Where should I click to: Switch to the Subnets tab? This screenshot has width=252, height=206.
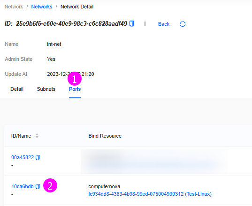tap(46, 89)
